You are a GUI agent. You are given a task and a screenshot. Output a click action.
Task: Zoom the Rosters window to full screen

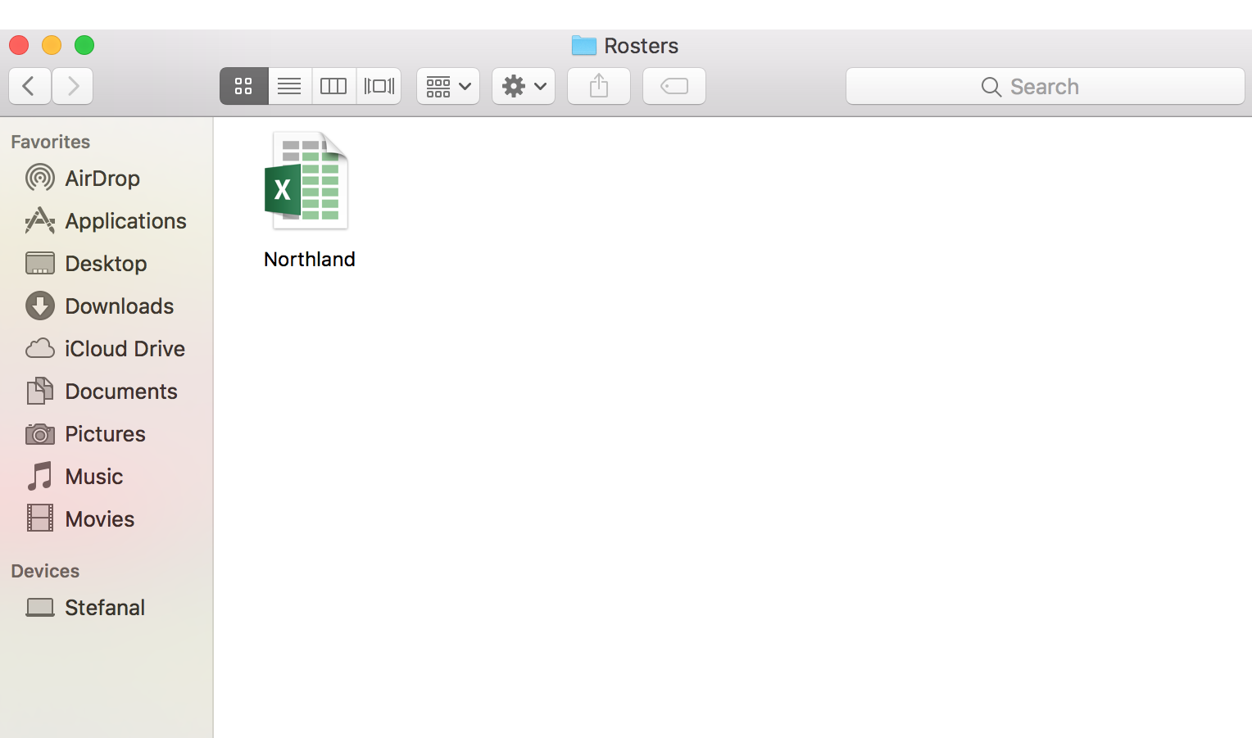tap(84, 45)
